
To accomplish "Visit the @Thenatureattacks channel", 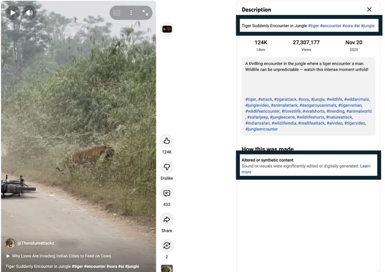I will click(x=36, y=243).
